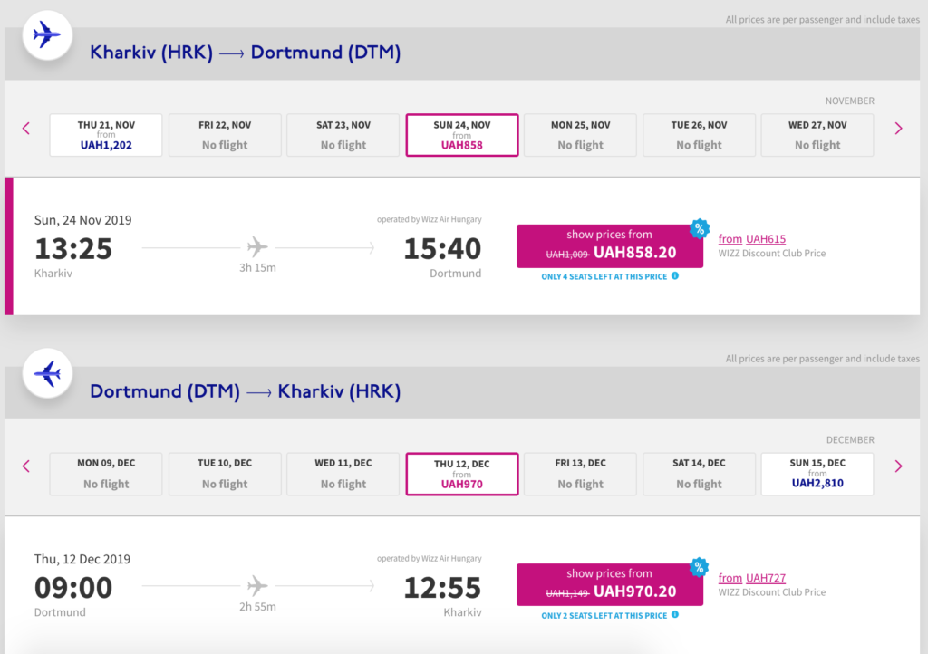The width and height of the screenshot is (928, 654).
Task: Click the discount percent badge on UAH970.20
Action: point(700,567)
